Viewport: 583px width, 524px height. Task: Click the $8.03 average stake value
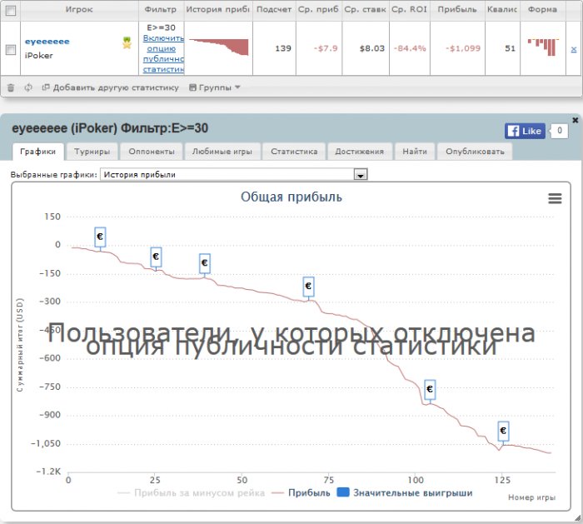pos(371,48)
